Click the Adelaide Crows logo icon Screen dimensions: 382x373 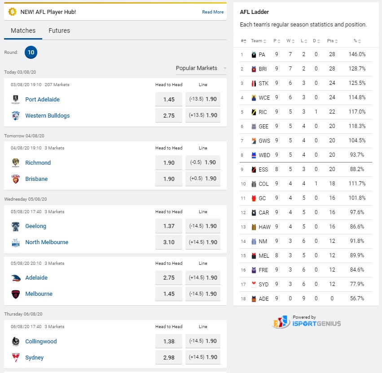(16, 278)
